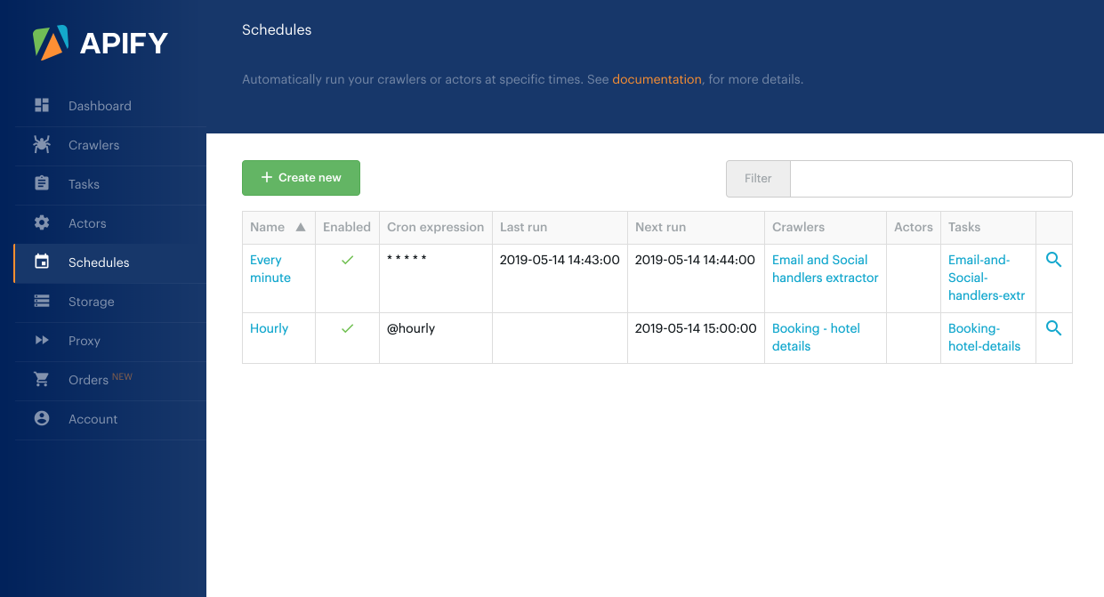Open the Orders cart icon
The height and width of the screenshot is (597, 1104).
click(41, 380)
